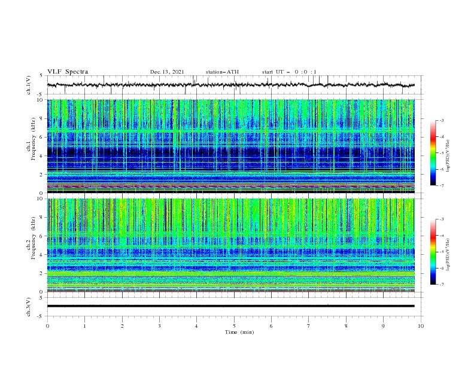Click the "4" tick on the time axis
The image size is (474, 366).
click(196, 326)
